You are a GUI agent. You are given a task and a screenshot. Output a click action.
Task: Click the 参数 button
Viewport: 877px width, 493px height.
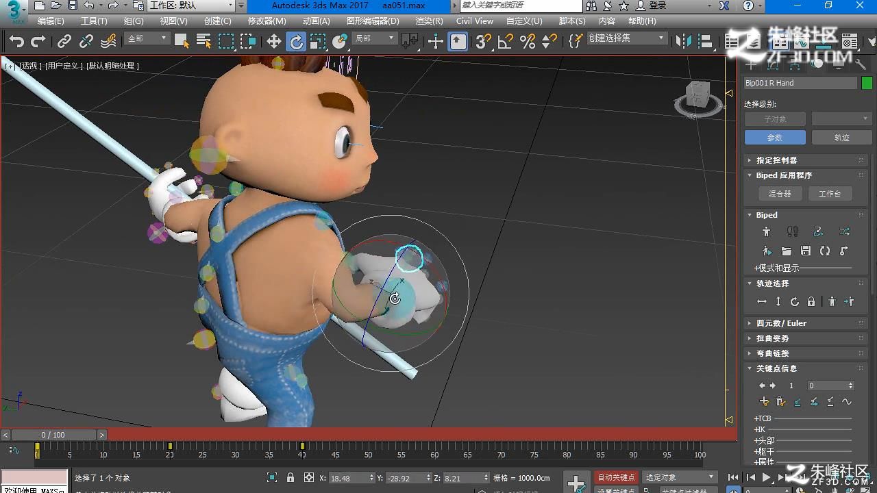[775, 138]
